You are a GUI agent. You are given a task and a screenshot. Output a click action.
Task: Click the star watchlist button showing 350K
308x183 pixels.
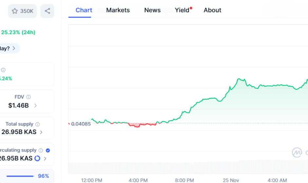tap(22, 11)
